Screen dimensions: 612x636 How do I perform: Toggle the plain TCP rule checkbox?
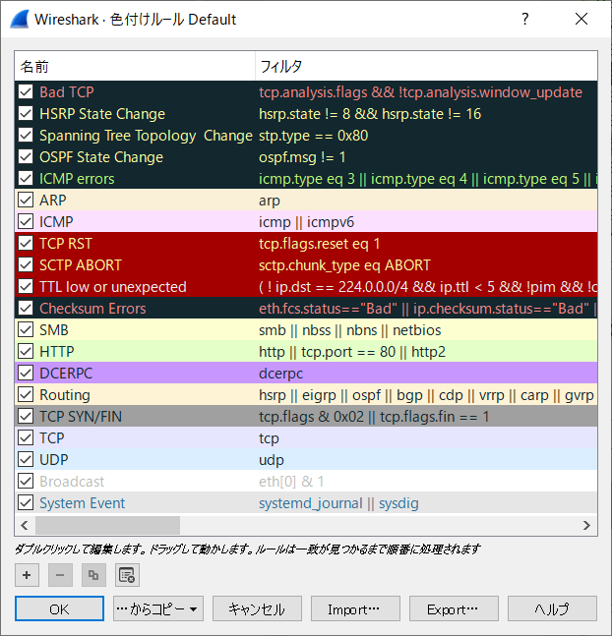[26, 437]
